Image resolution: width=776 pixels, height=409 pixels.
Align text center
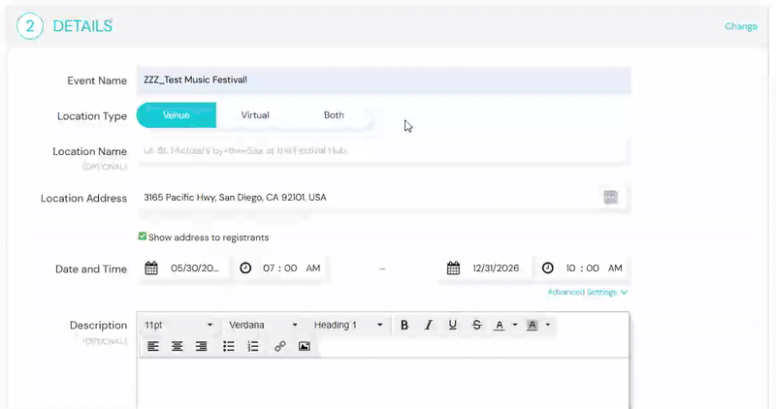tap(178, 346)
